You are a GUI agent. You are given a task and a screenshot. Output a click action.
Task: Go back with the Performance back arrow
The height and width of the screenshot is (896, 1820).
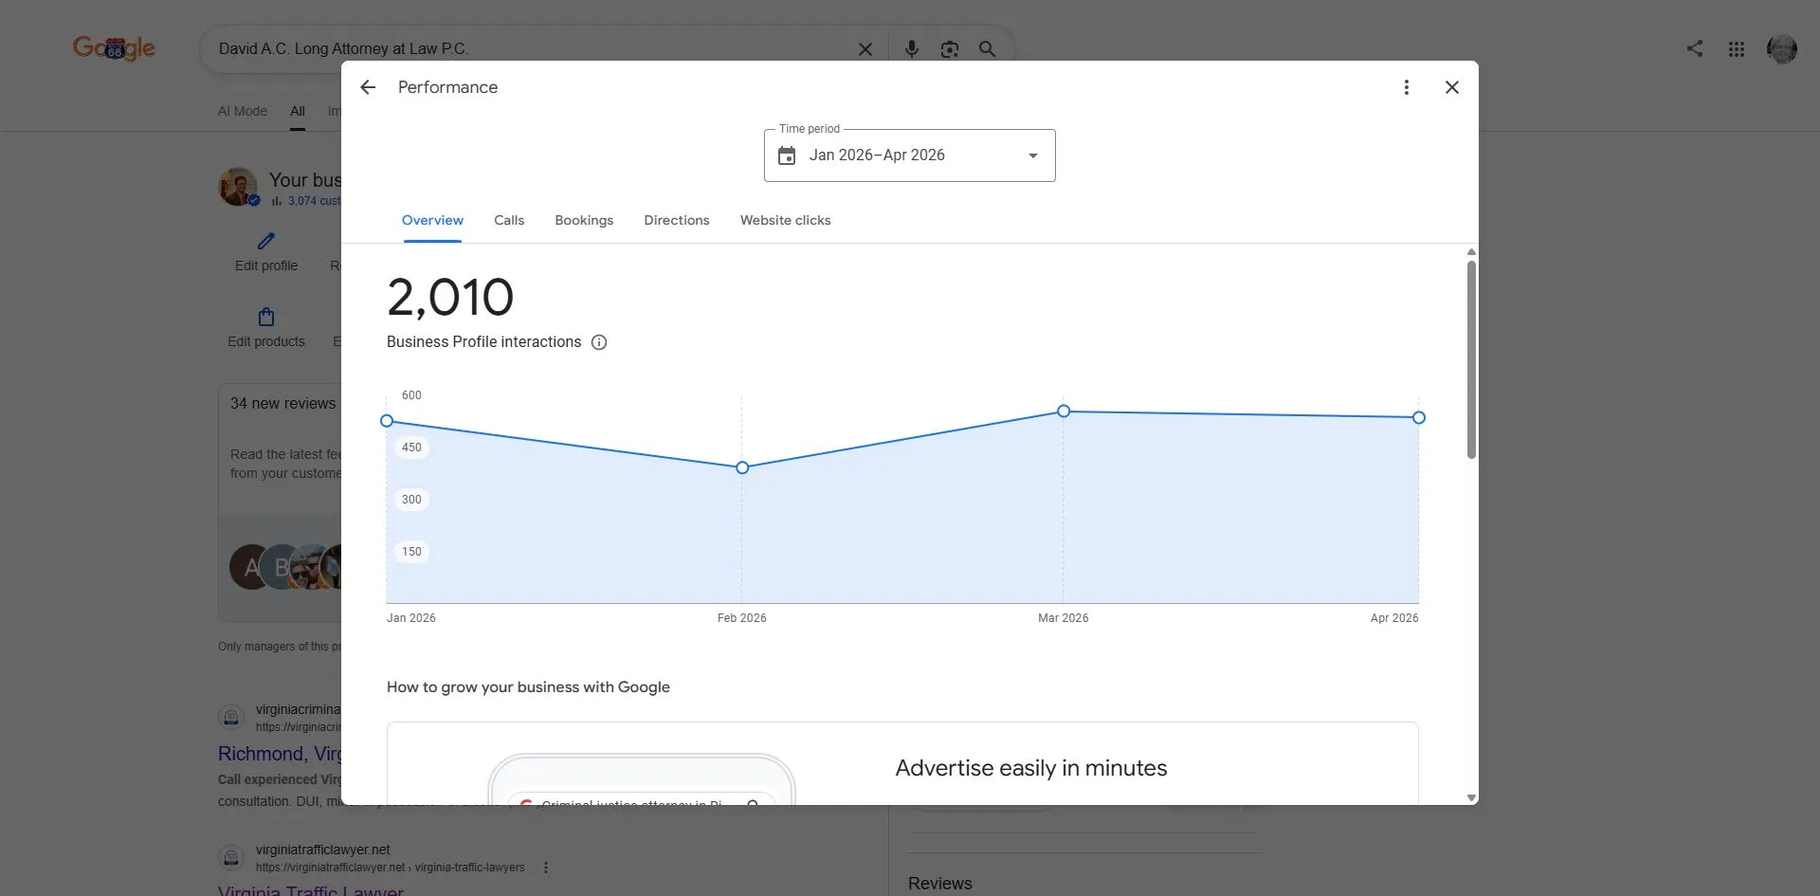368,87
